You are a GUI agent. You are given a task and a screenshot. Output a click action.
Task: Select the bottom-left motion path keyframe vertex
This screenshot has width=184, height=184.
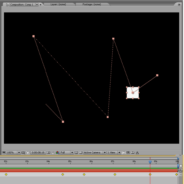point(63,122)
